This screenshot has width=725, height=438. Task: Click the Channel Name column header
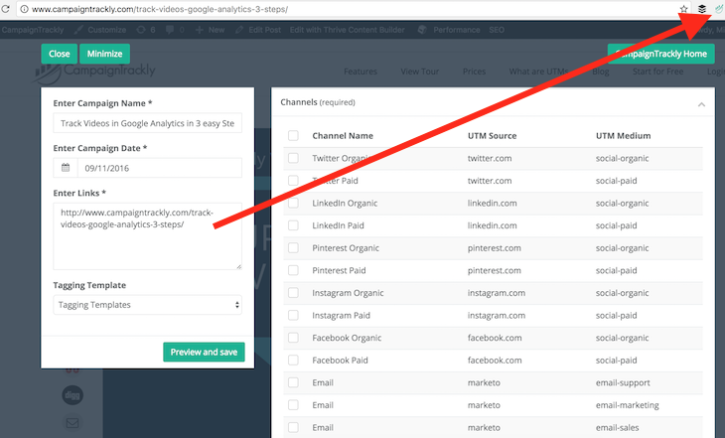click(343, 135)
